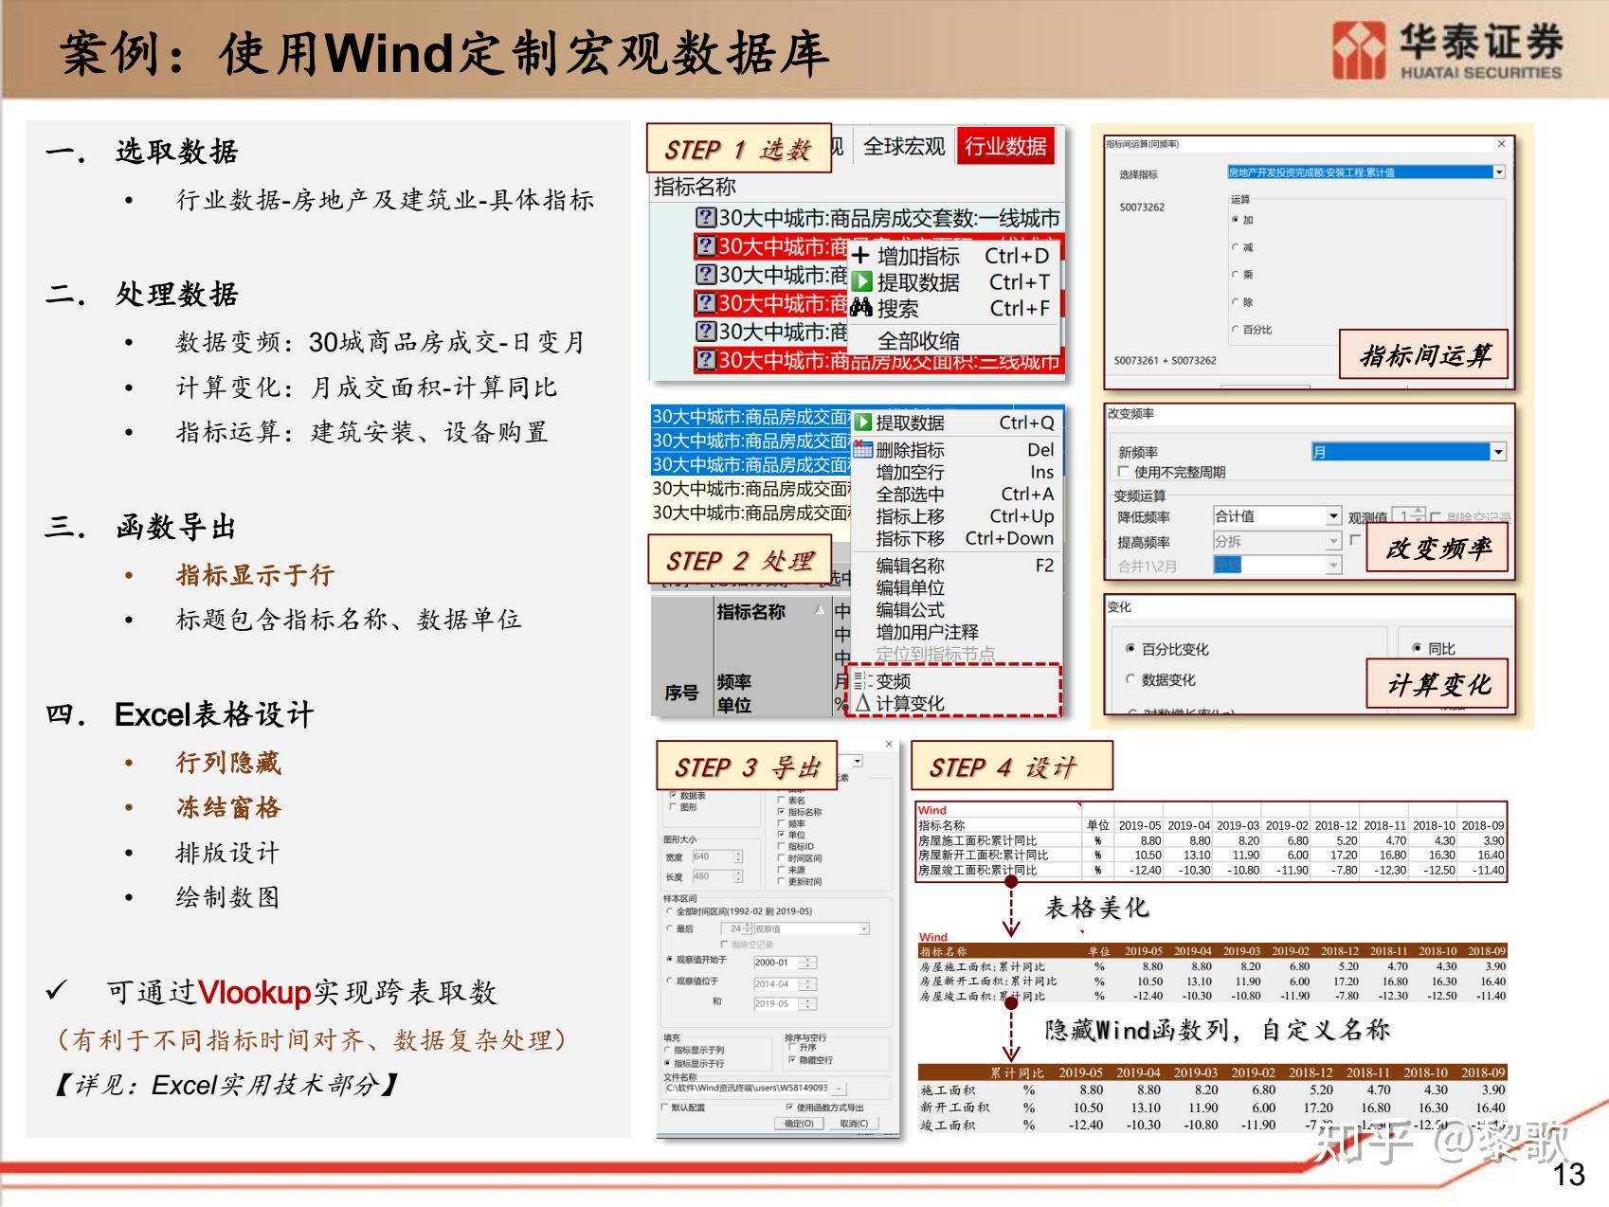Click green play icon beside 提取数据 Ctrl+T
This screenshot has height=1207, width=1609.
tap(860, 281)
